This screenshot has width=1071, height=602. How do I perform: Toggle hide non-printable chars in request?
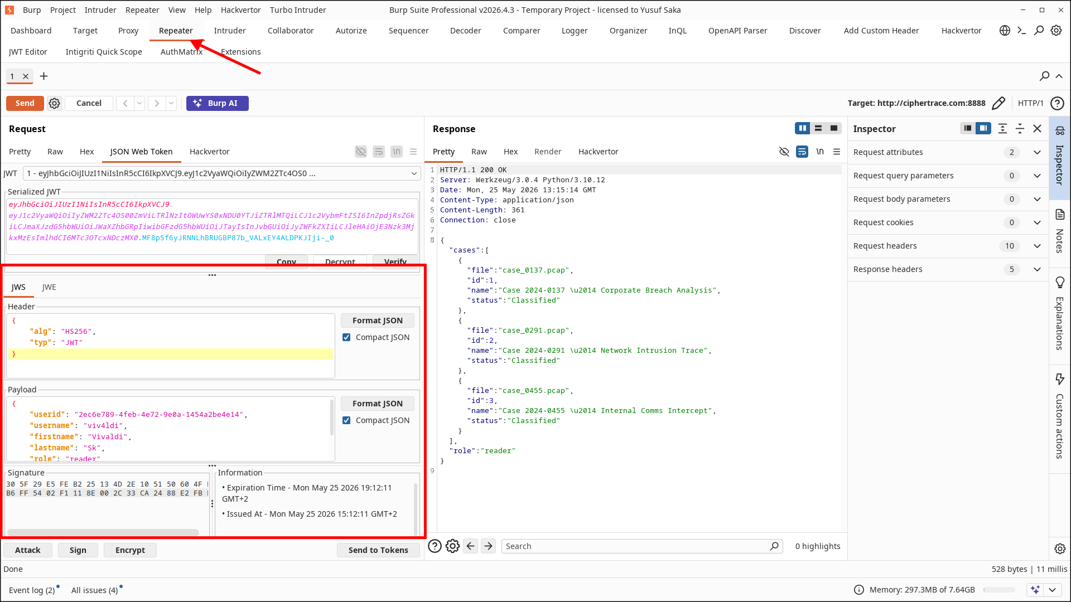pos(361,152)
